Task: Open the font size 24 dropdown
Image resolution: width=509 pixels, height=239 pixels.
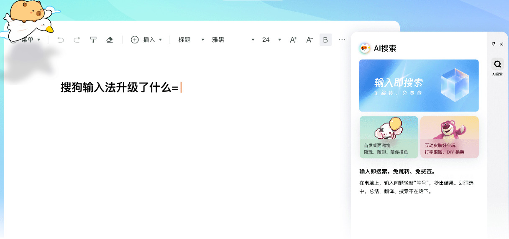Action: point(271,40)
